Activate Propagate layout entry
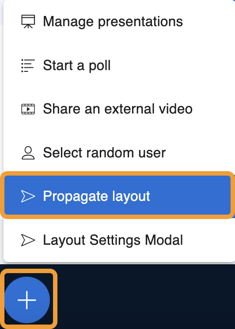Image resolution: width=235 pixels, height=329 pixels. [117, 195]
